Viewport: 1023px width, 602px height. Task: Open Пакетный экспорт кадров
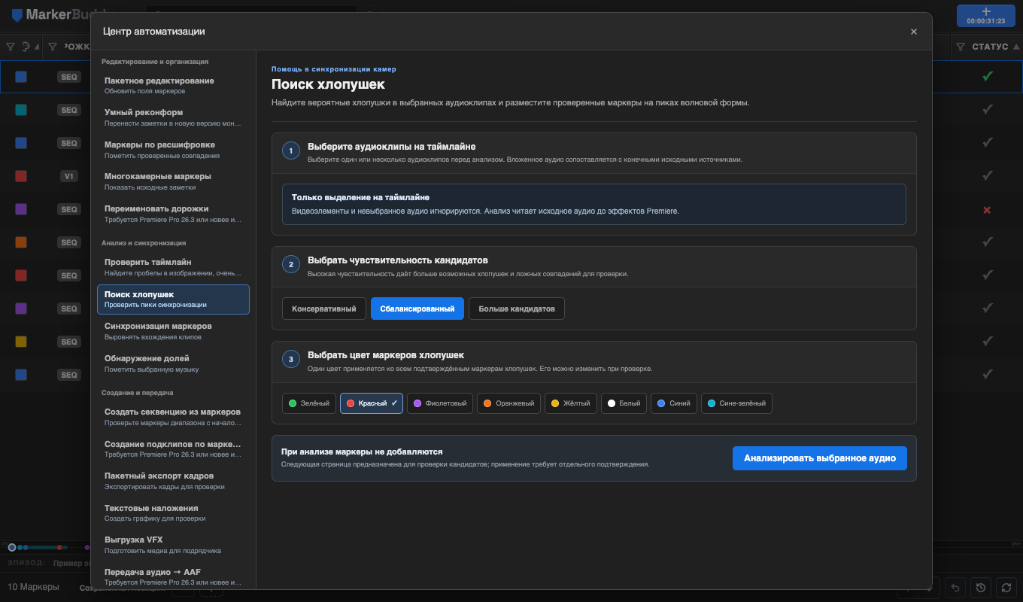173,480
